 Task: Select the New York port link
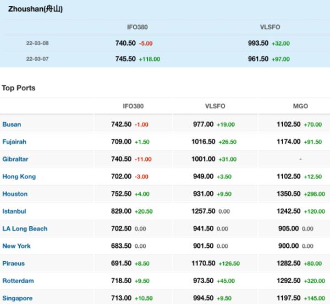point(16,246)
